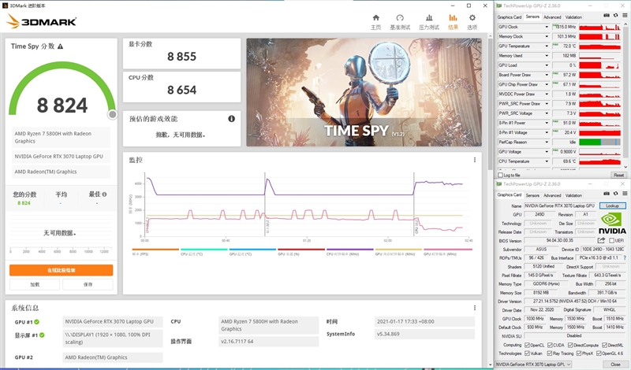Image resolution: width=631 pixels, height=370 pixels.
Task: Switch to Advanced tab in GPU-Z Graphics Card window
Action: click(552, 195)
